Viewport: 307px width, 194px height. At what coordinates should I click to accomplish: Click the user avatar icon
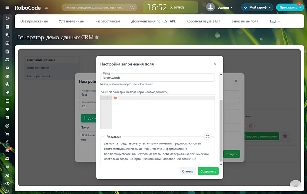click(x=210, y=7)
